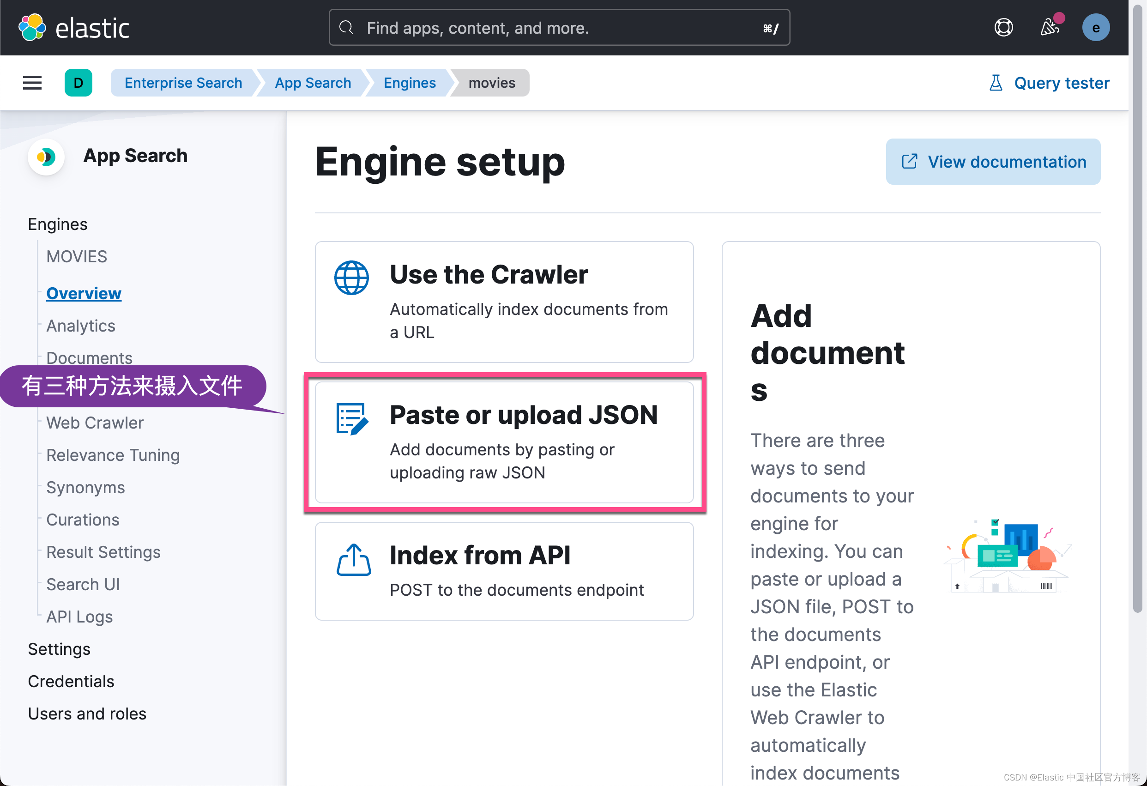1147x786 pixels.
Task: Open Search UI in the sidebar
Action: click(x=83, y=585)
